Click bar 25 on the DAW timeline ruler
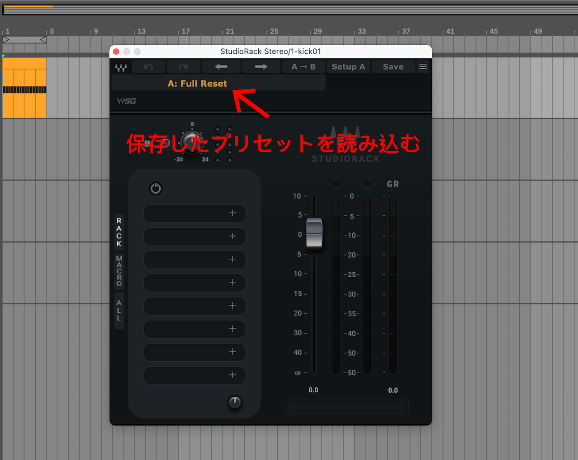This screenshot has width=578, height=460. point(274,31)
